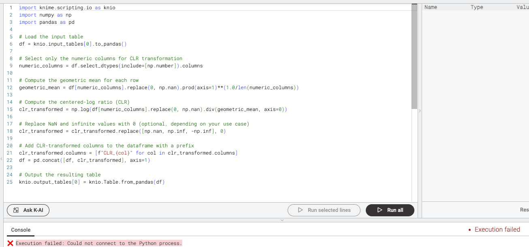Switch to the Console tab
529x247 pixels.
tap(21, 230)
